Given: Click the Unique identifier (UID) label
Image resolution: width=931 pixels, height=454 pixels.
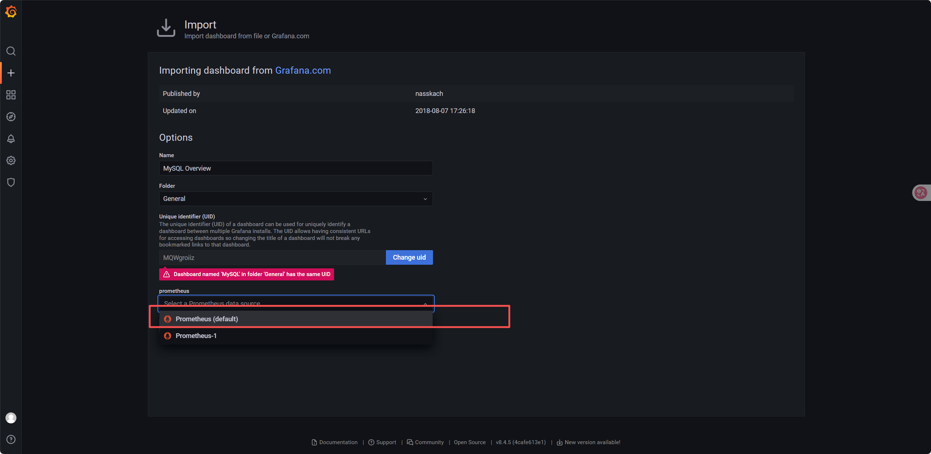Looking at the screenshot, I should click(187, 217).
